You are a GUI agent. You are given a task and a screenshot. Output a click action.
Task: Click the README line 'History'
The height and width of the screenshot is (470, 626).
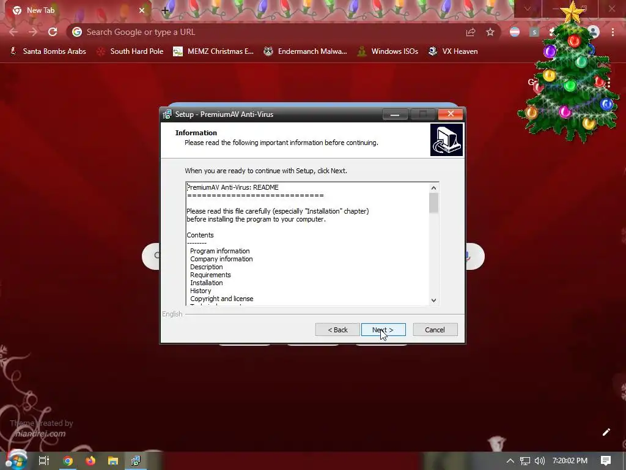[201, 291]
